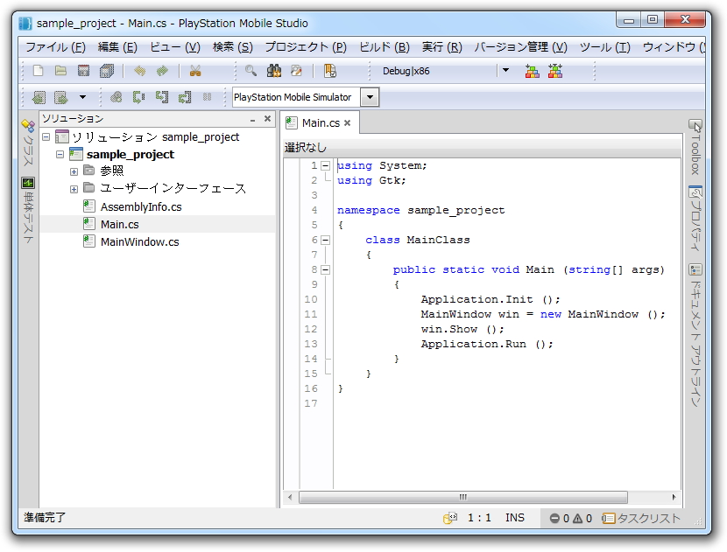The height and width of the screenshot is (552, 727).
Task: Click the Replace toolbar icon
Action: pos(296,71)
